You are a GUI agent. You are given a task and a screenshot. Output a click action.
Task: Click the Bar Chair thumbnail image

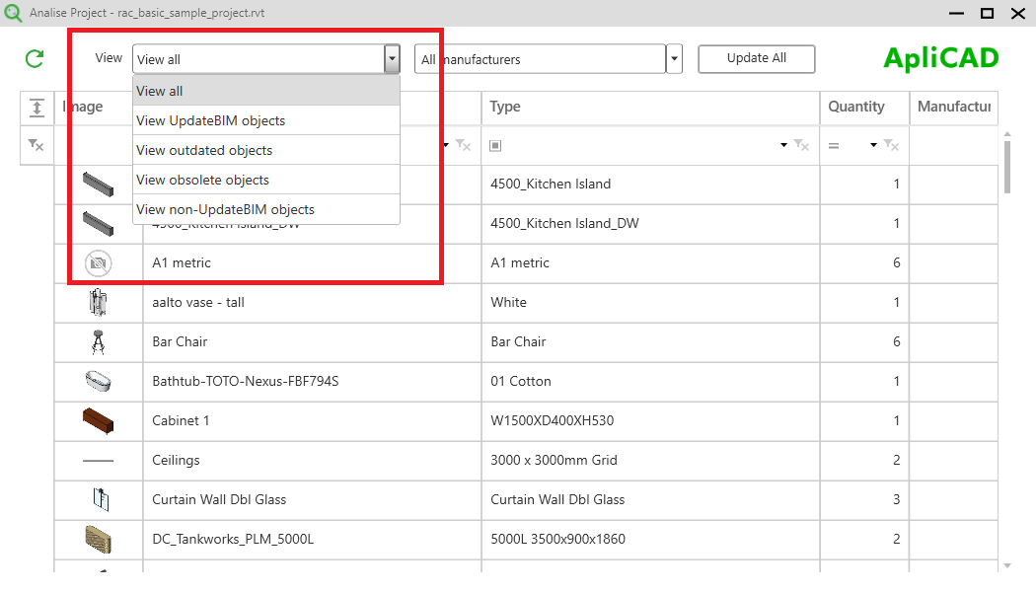point(99,341)
